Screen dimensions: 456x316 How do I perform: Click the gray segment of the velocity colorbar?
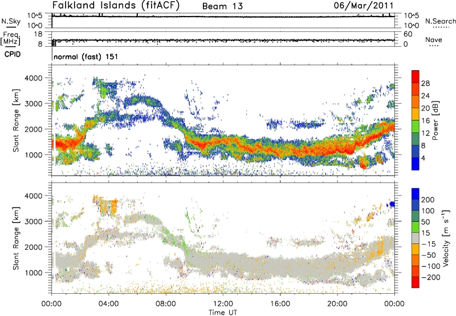click(416, 238)
